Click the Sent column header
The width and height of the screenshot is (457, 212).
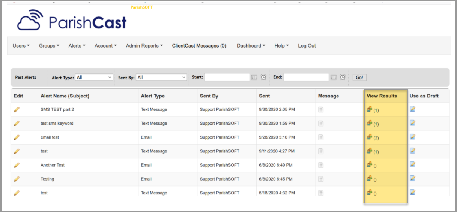[x=264, y=96]
